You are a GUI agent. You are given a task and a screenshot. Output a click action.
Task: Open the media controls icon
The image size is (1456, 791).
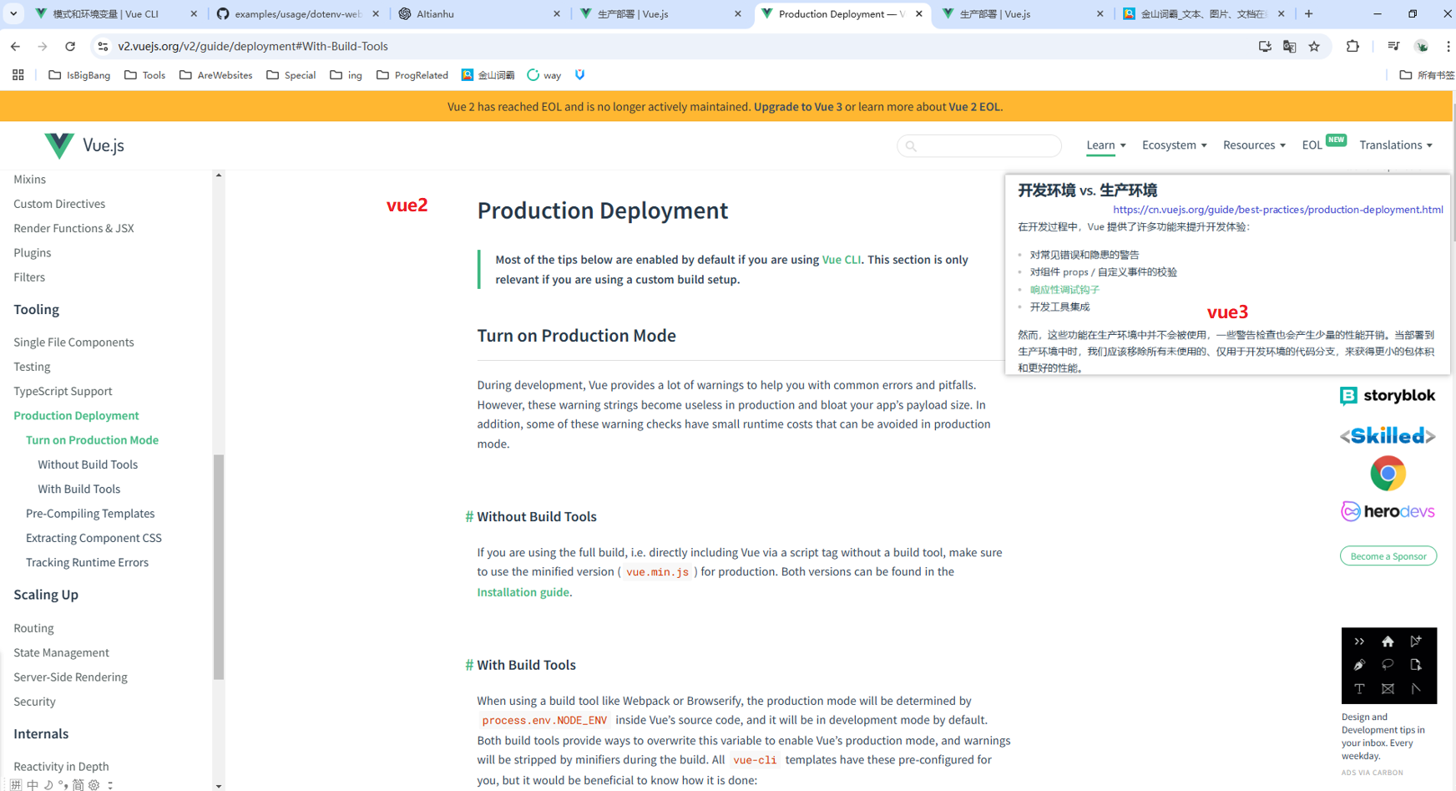[1393, 46]
